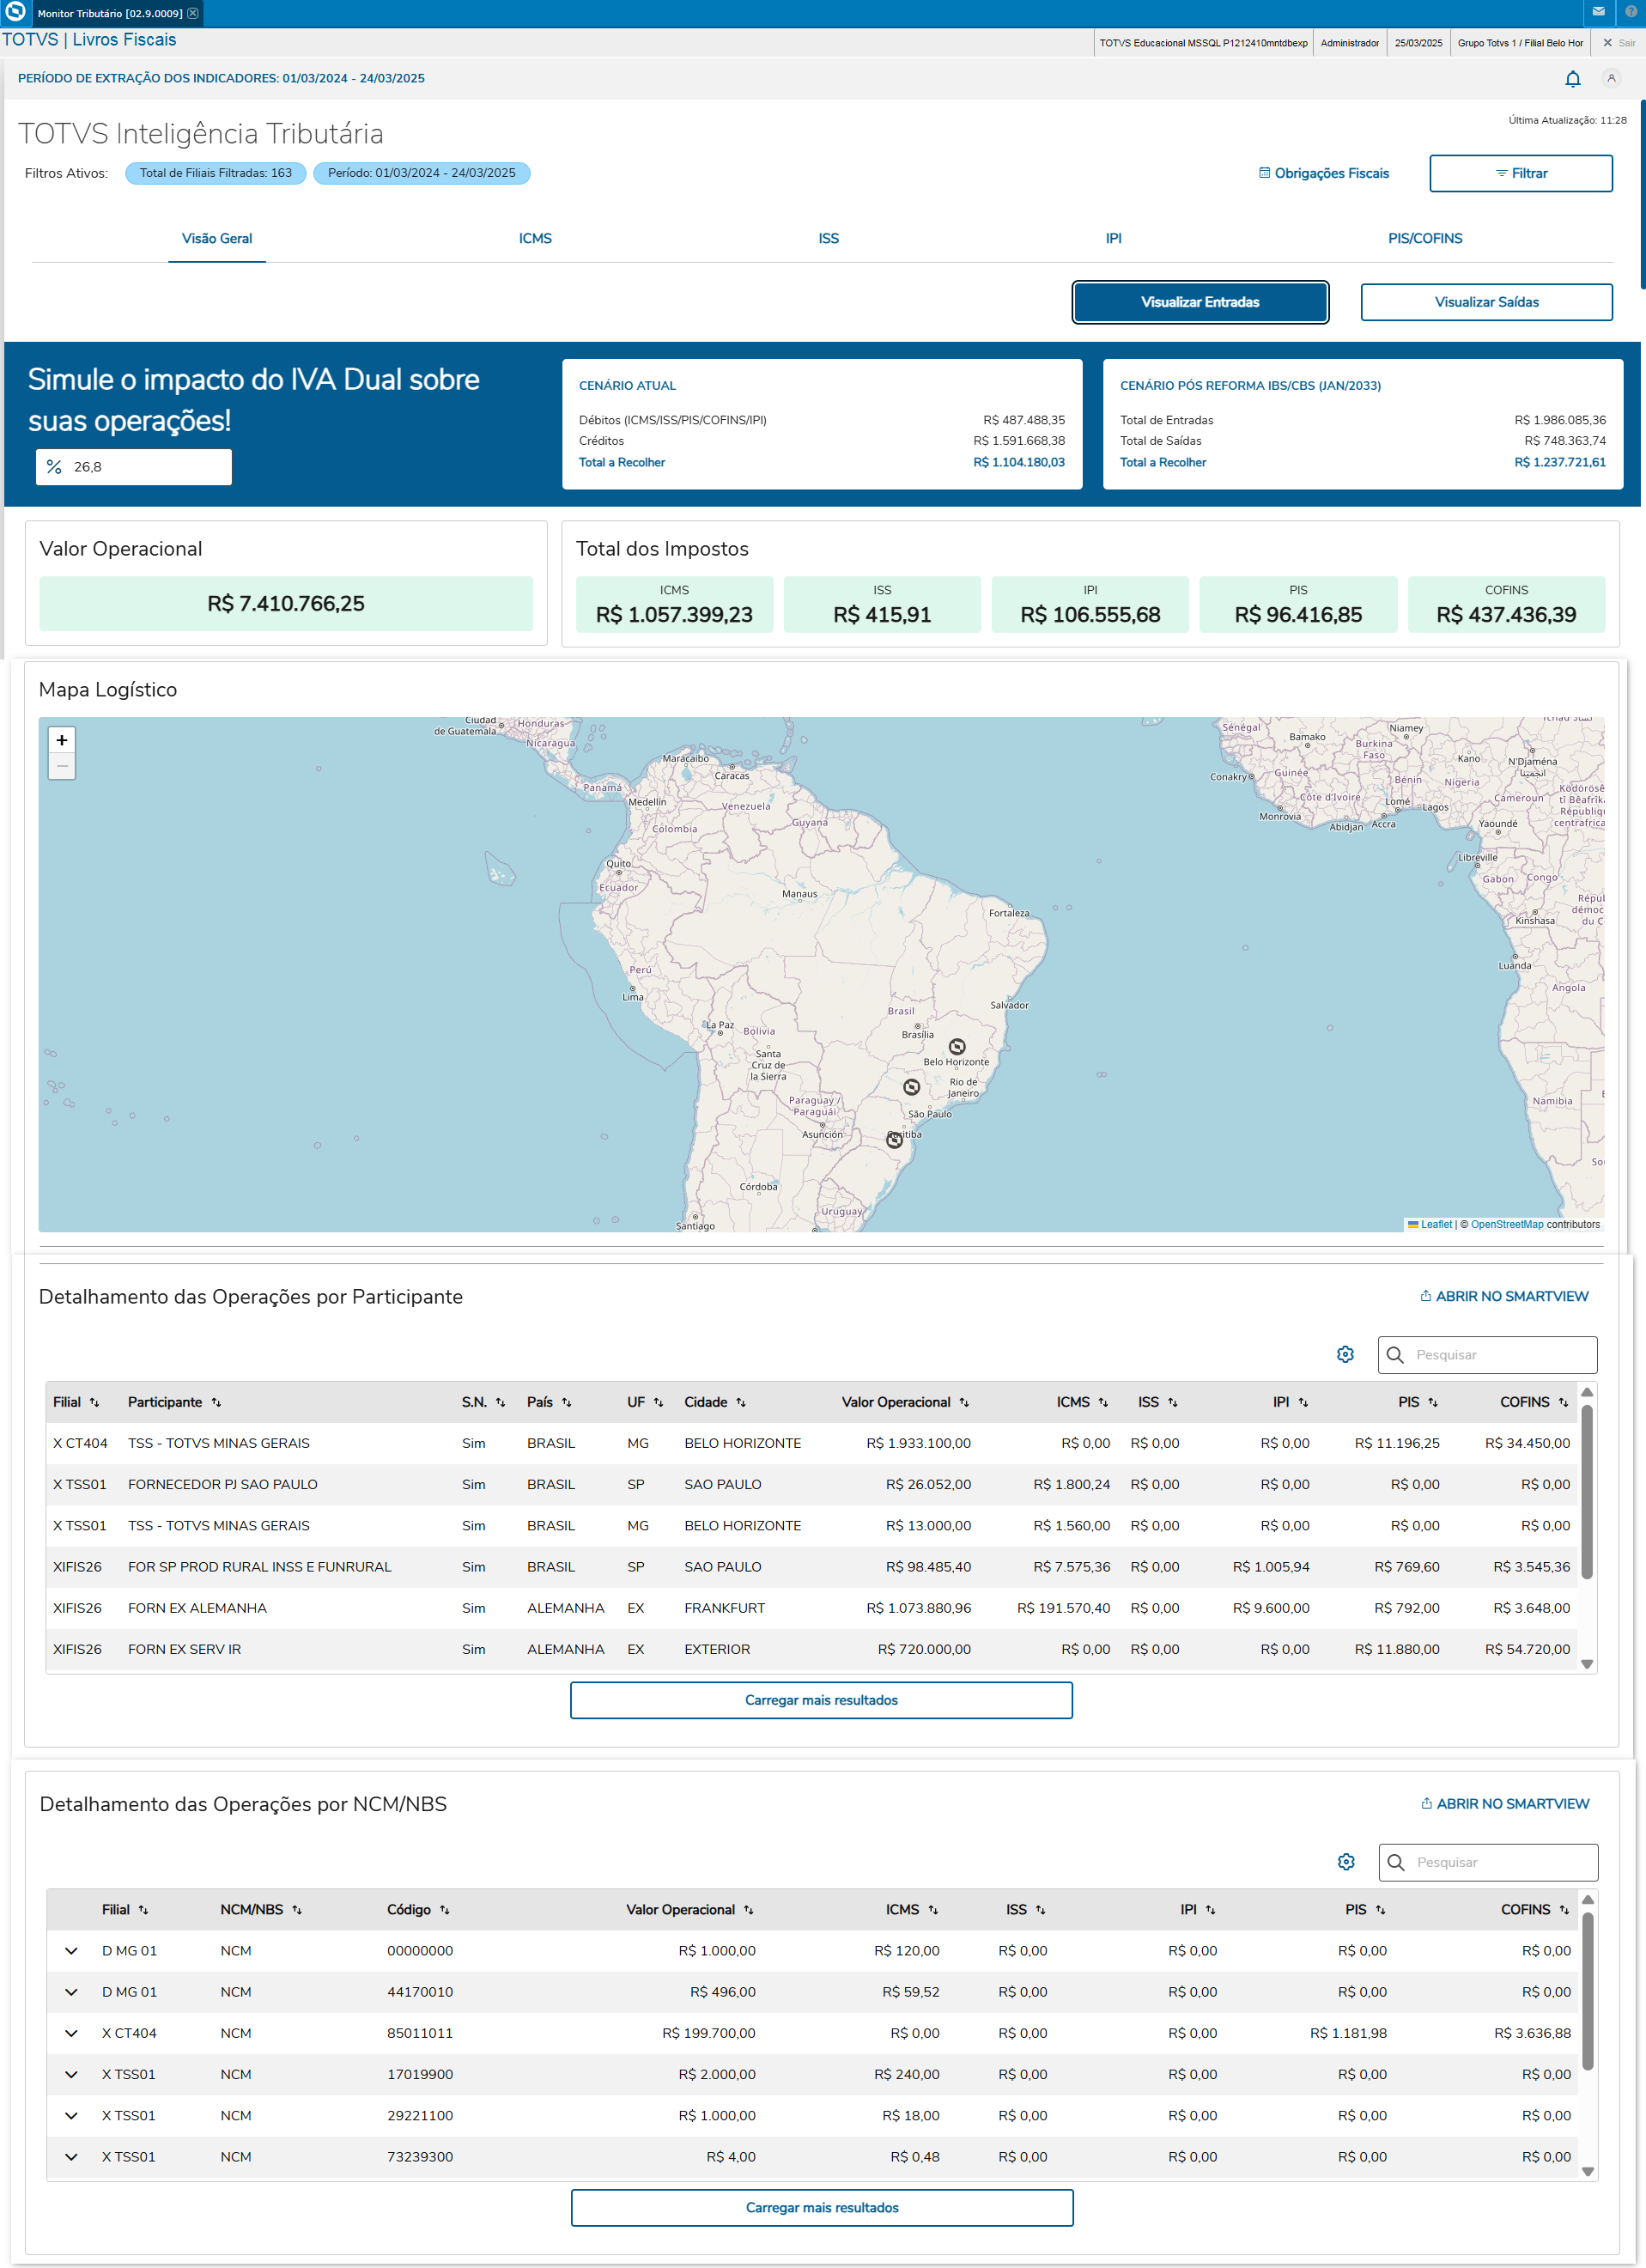
Task: Open the OpenStreetMap attribution link
Action: coord(1506,1224)
